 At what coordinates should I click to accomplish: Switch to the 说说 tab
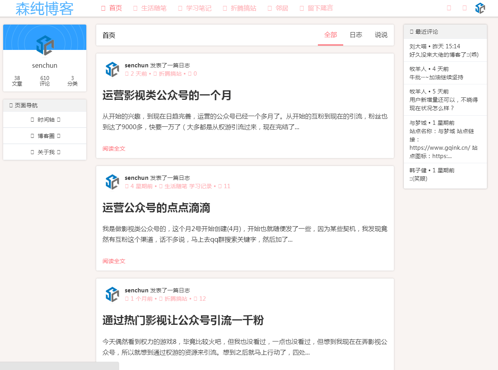pos(381,35)
